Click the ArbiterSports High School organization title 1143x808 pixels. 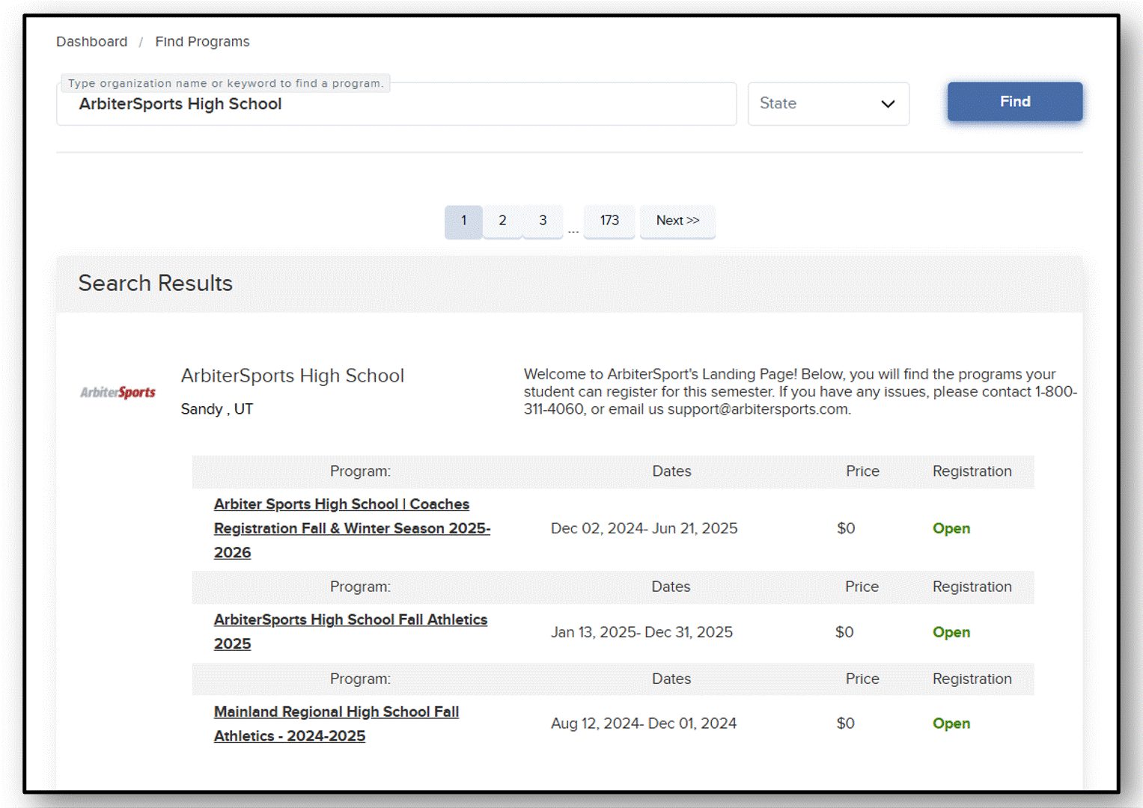point(293,376)
